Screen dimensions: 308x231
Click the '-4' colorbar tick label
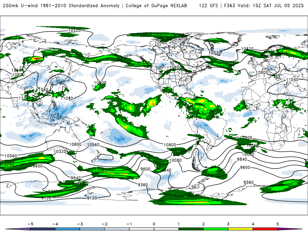click(x=55, y=224)
